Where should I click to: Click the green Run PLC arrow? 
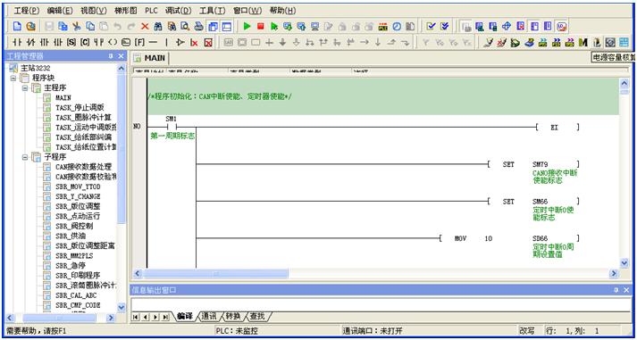pos(247,27)
